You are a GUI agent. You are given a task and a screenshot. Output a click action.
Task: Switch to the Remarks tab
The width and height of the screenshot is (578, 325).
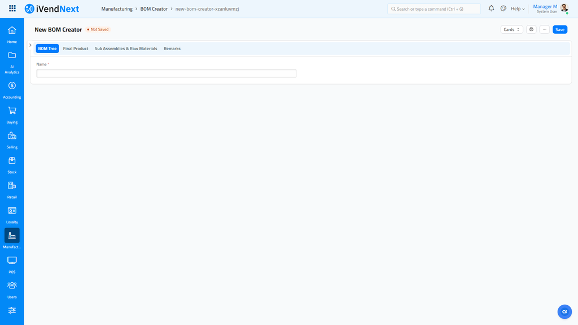(172, 49)
